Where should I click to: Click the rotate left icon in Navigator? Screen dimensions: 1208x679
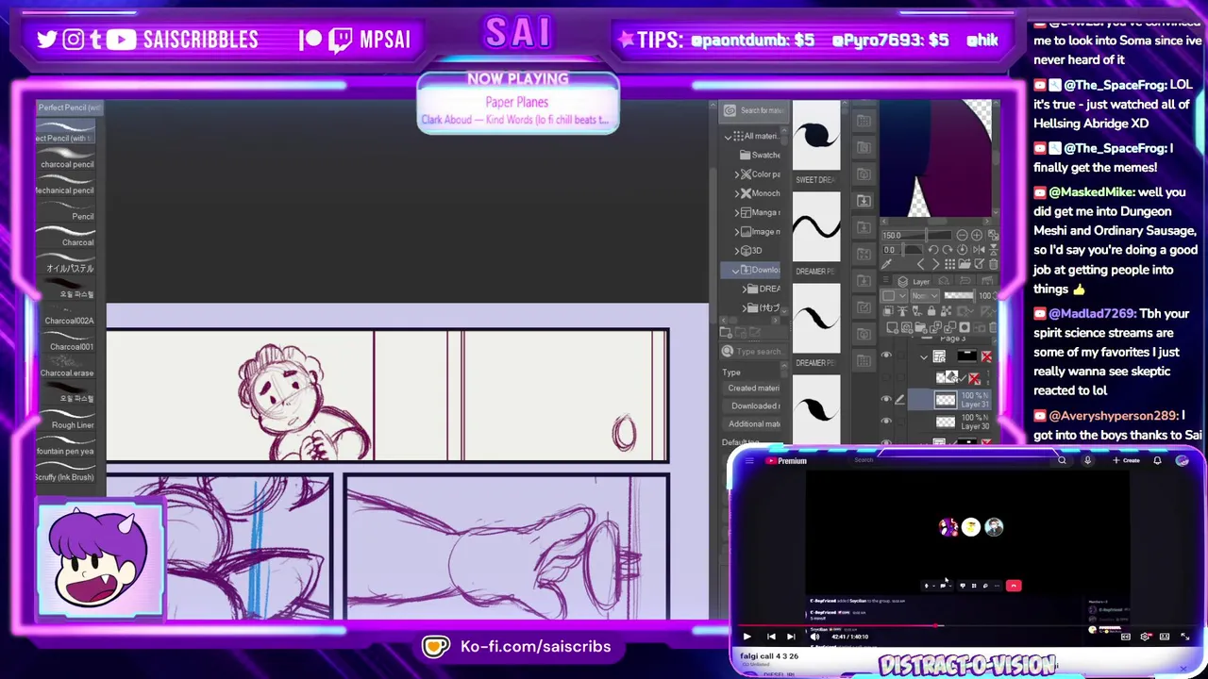click(x=933, y=250)
